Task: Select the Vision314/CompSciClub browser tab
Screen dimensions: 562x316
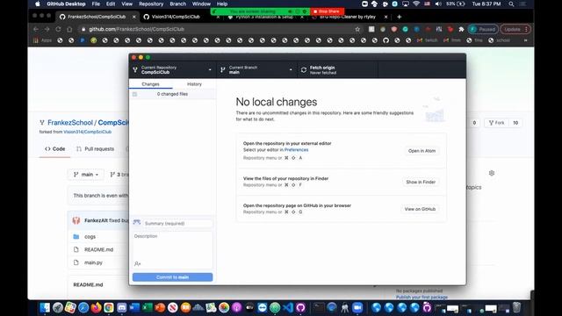Action: click(176, 17)
